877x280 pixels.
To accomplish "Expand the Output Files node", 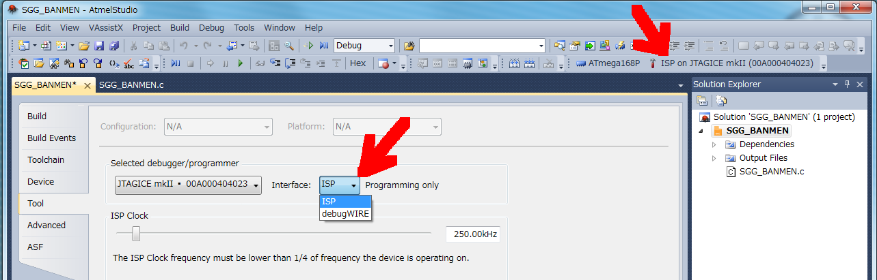I will (x=714, y=158).
